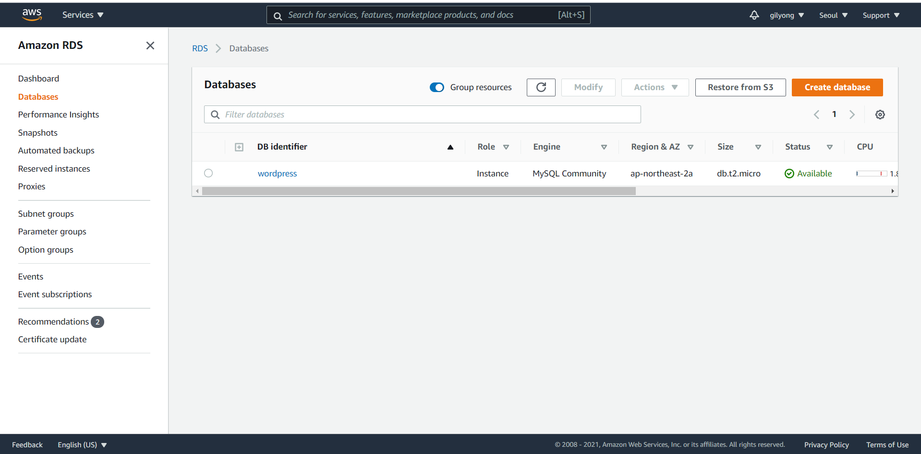This screenshot has height=454, width=921.
Task: Focus the Filter databases field
Action: click(x=423, y=115)
